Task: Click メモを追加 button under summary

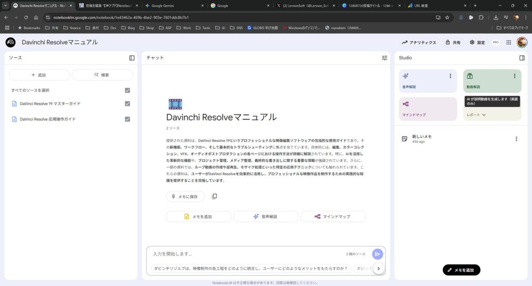Action: [x=198, y=216]
